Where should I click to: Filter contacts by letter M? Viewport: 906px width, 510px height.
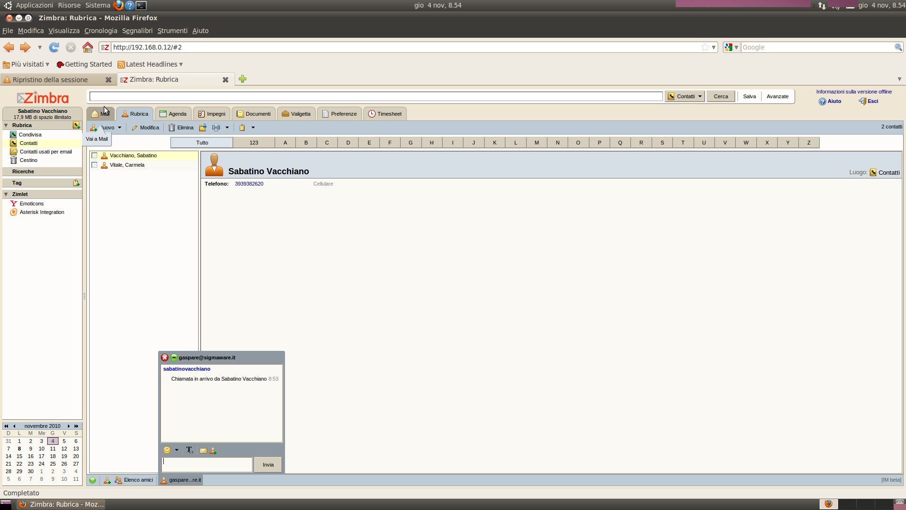tap(537, 143)
